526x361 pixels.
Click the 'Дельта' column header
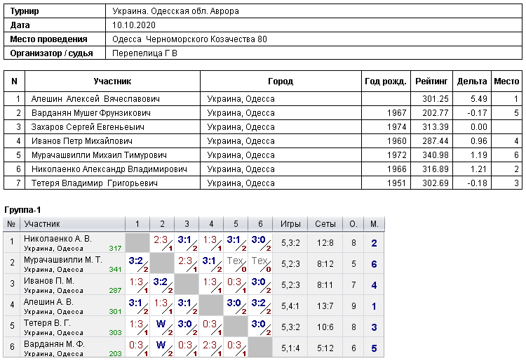(472, 81)
